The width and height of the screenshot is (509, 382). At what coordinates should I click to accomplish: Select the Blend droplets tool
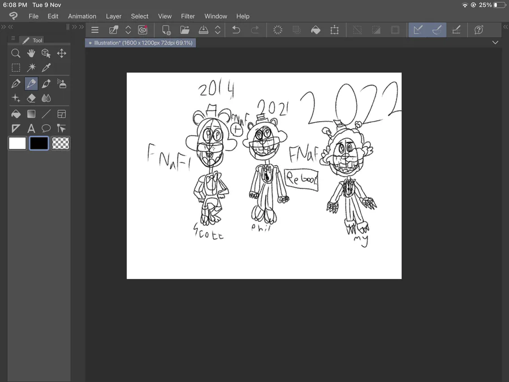click(x=46, y=98)
